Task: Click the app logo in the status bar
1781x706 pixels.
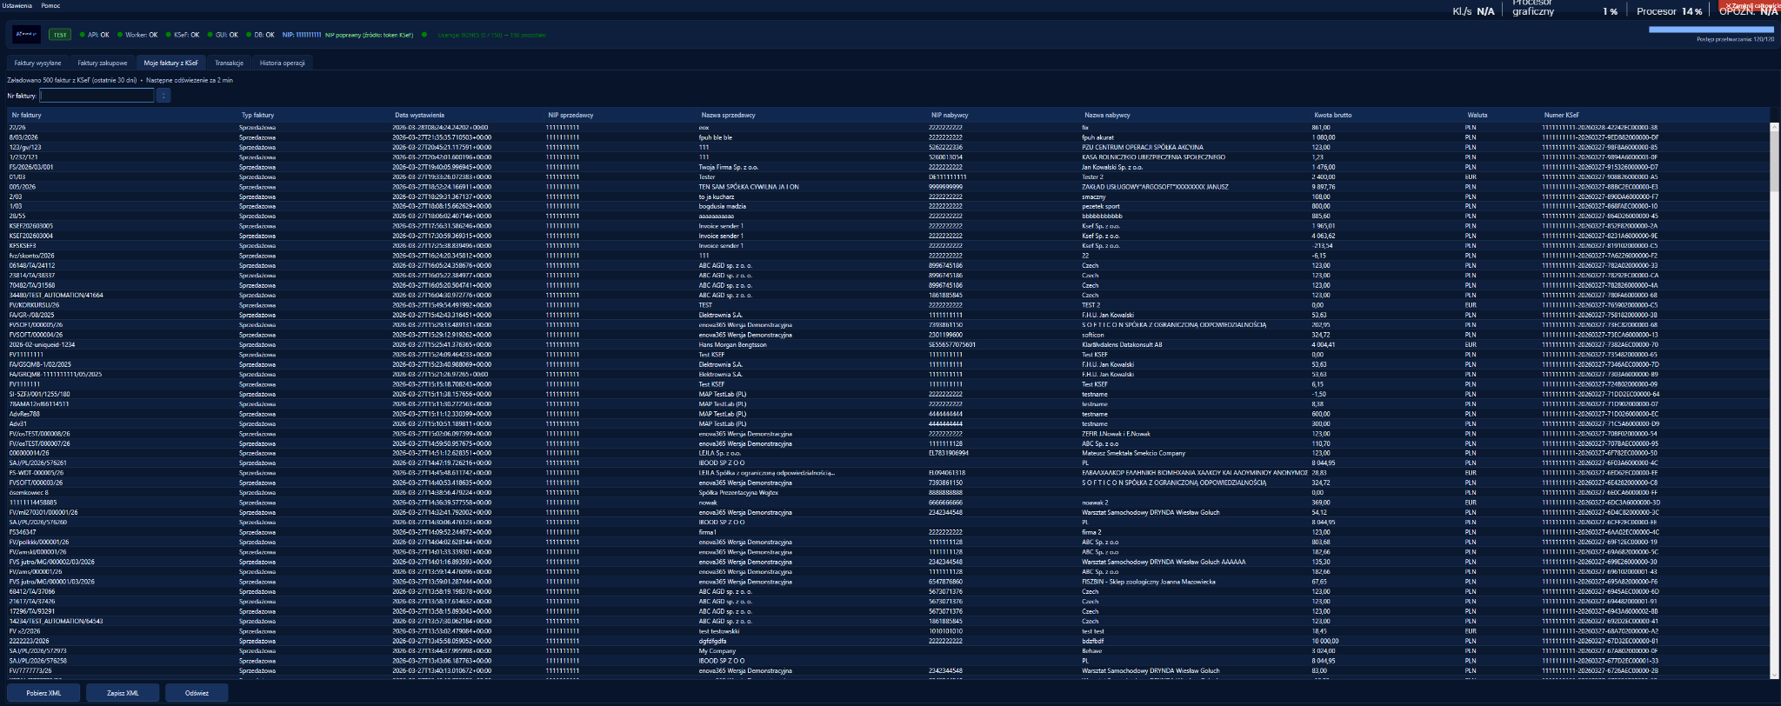Action: pos(26,35)
